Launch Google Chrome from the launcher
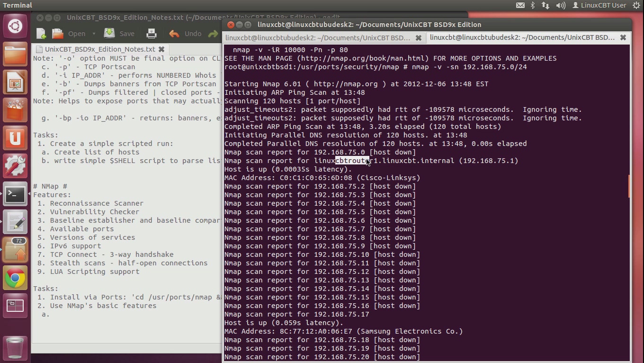The width and height of the screenshot is (644, 363). tap(15, 278)
